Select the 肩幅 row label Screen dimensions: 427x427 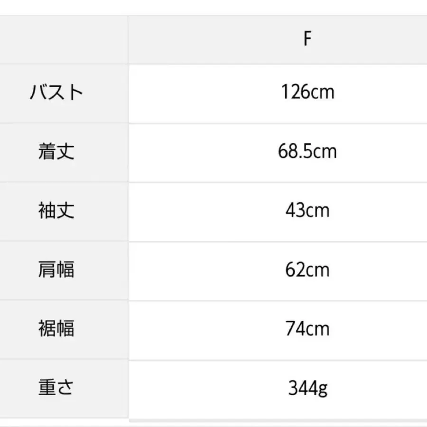[x=56, y=270]
